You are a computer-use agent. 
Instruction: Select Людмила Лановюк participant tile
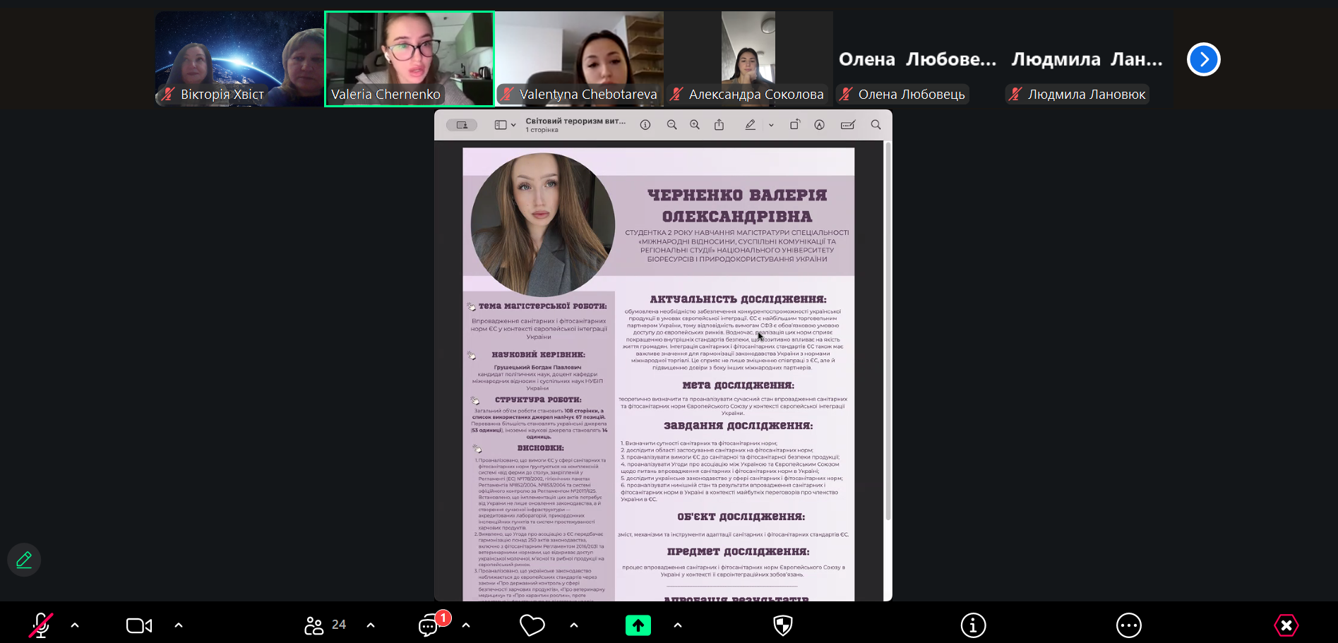tap(1088, 59)
